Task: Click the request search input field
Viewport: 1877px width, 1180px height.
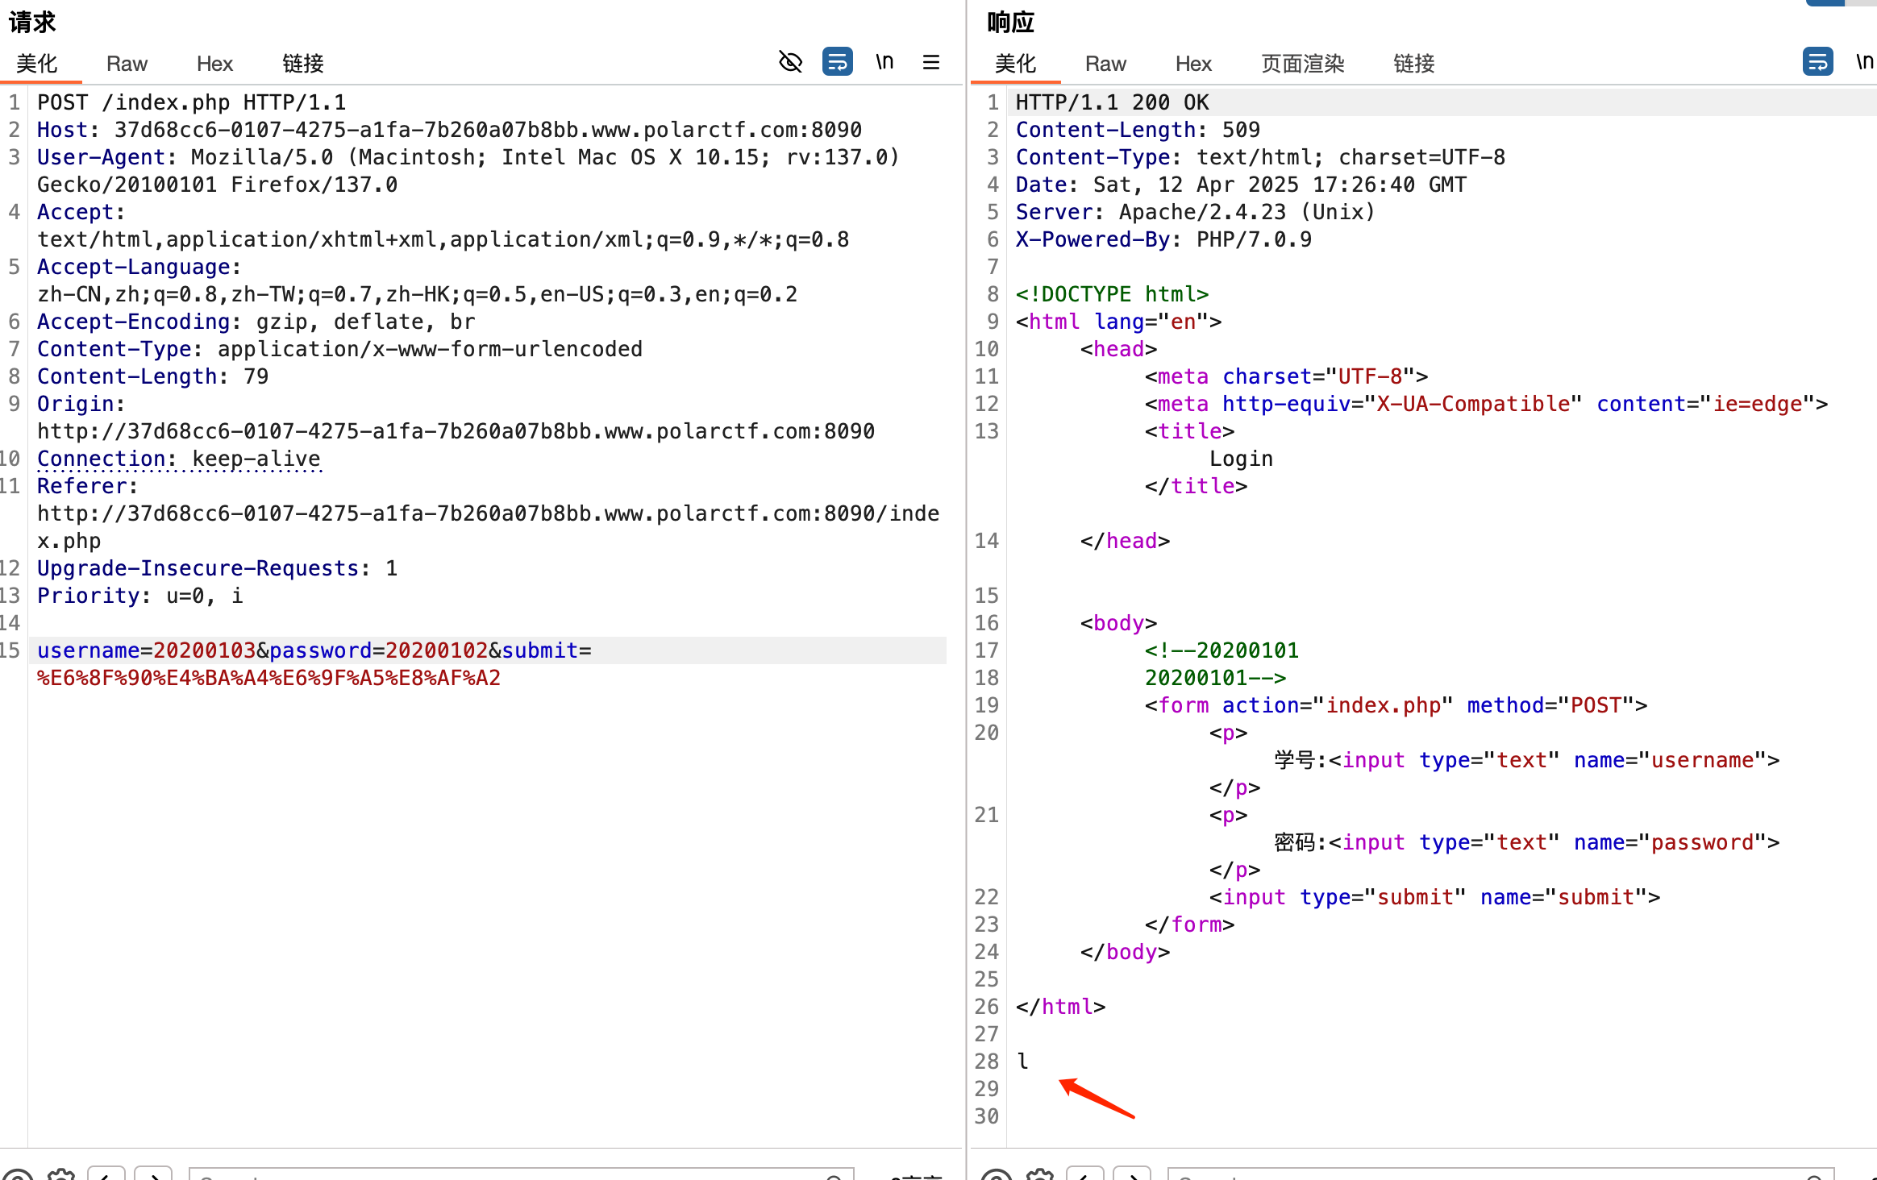Action: click(516, 1175)
